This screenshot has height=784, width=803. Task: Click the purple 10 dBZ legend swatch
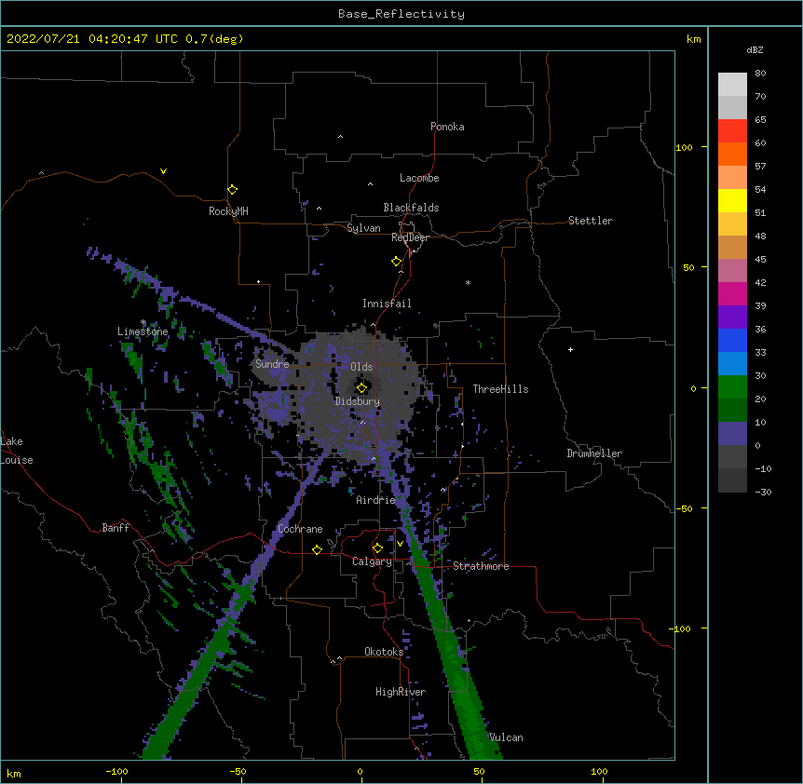732,434
